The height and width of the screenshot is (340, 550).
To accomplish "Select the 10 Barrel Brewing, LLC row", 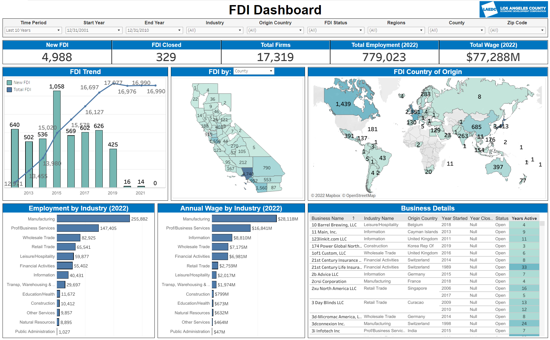I will 334,225.
